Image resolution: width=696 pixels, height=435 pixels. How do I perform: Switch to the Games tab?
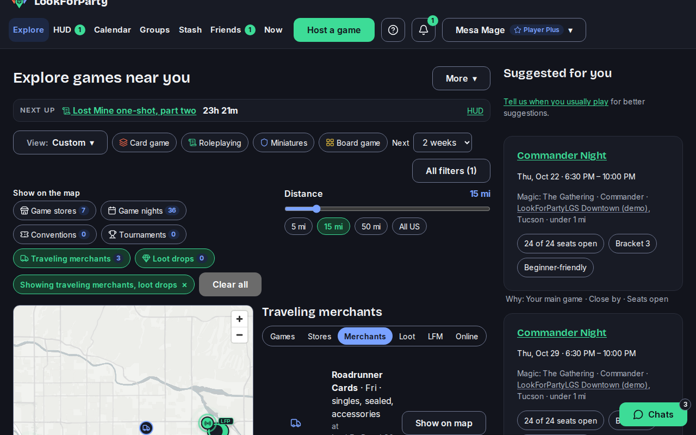(283, 336)
